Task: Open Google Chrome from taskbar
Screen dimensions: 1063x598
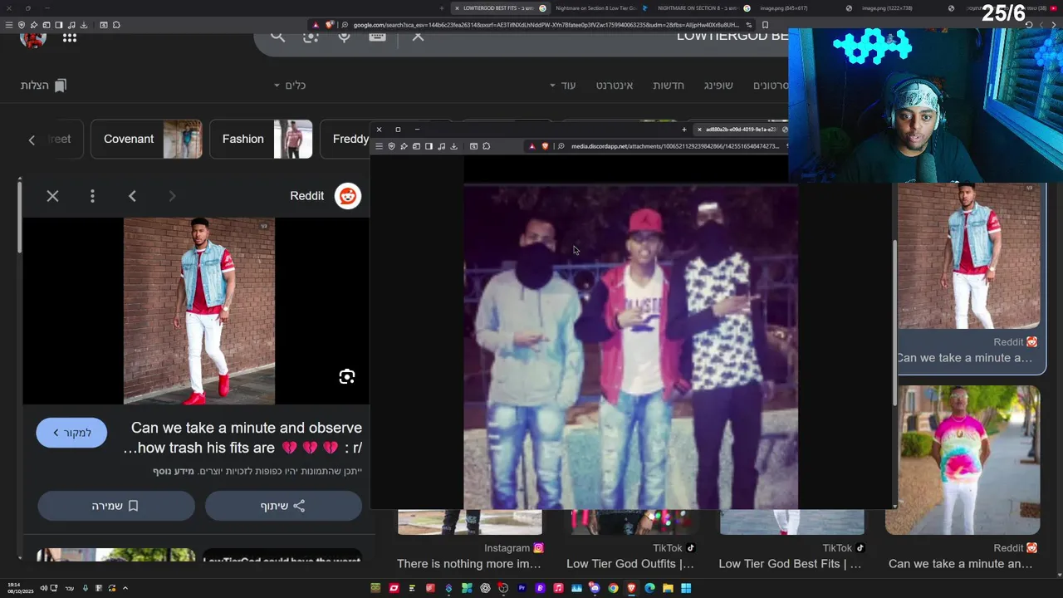Action: [613, 588]
